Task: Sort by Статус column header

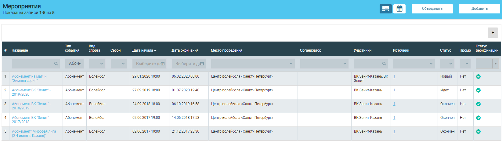Action: [446, 50]
